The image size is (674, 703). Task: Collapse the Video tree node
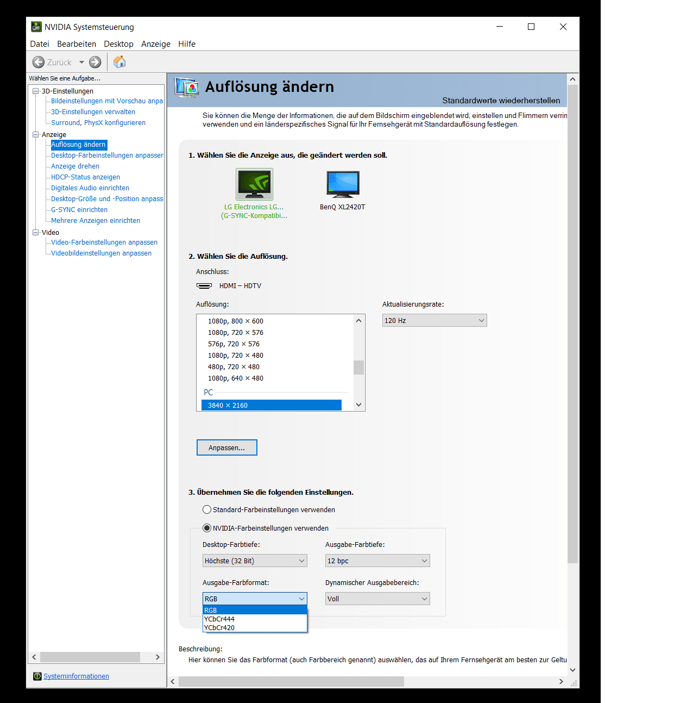(36, 232)
